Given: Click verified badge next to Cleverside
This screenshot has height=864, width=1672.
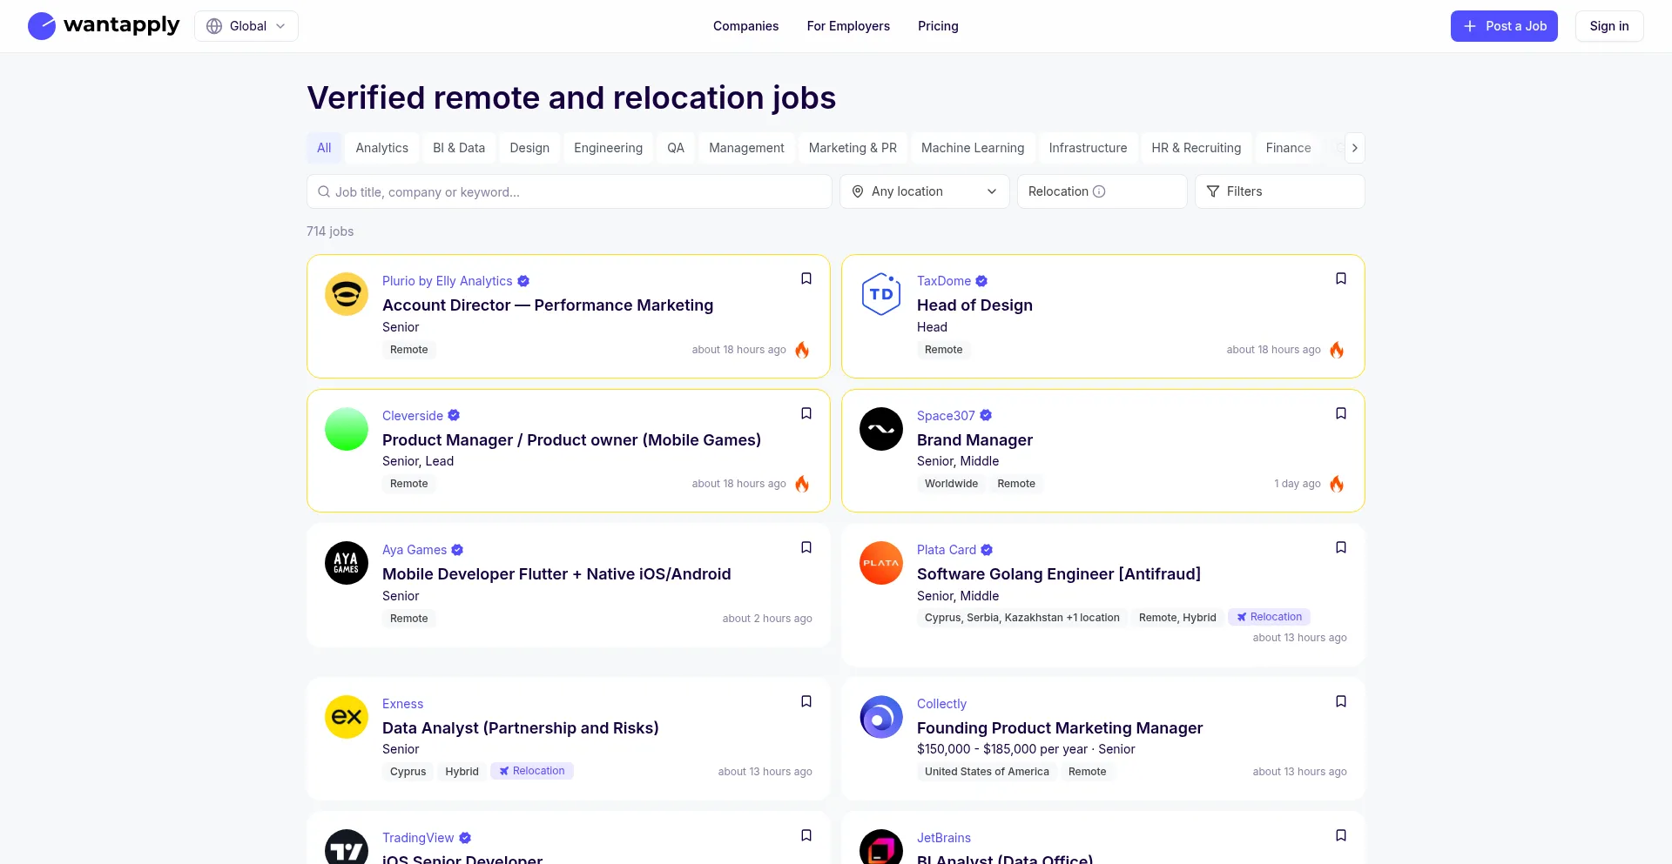Looking at the screenshot, I should point(454,416).
